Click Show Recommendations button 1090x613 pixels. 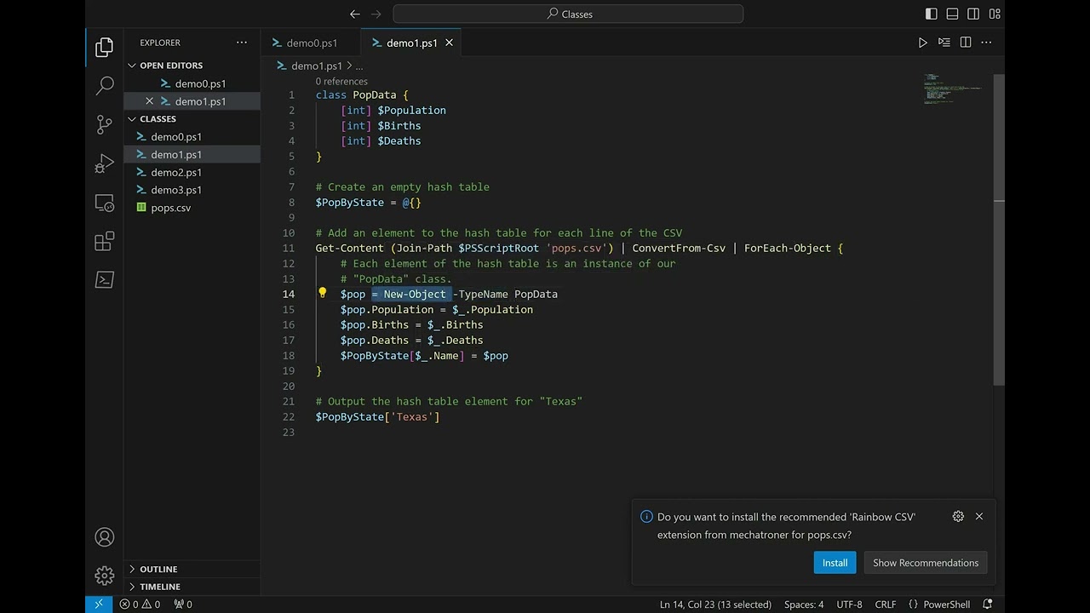926,563
